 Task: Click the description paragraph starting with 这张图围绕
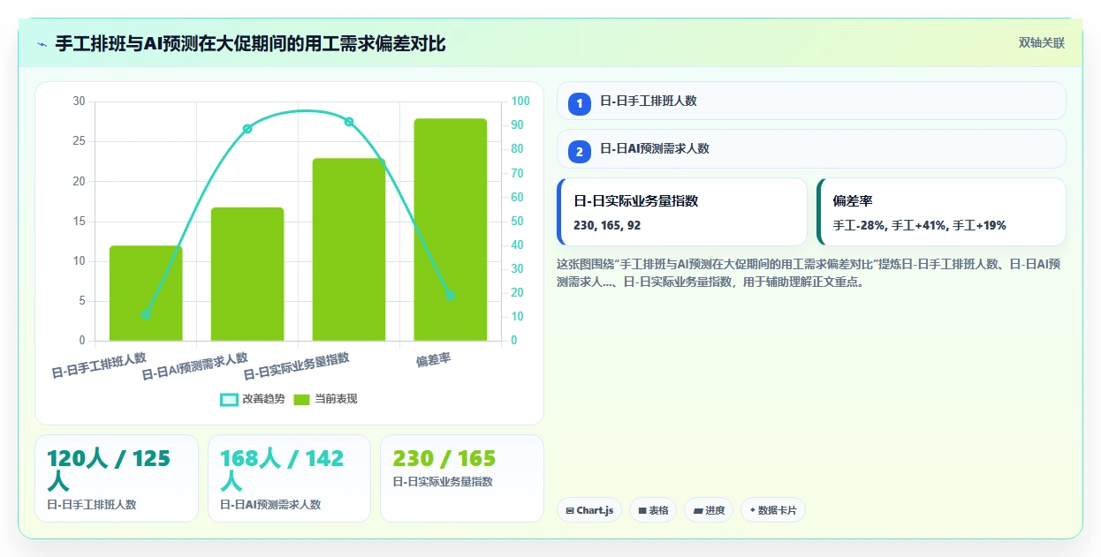tap(809, 274)
